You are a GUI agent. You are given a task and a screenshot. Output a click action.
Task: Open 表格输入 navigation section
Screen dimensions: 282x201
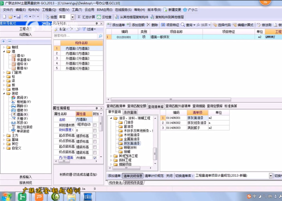(x=26, y=177)
